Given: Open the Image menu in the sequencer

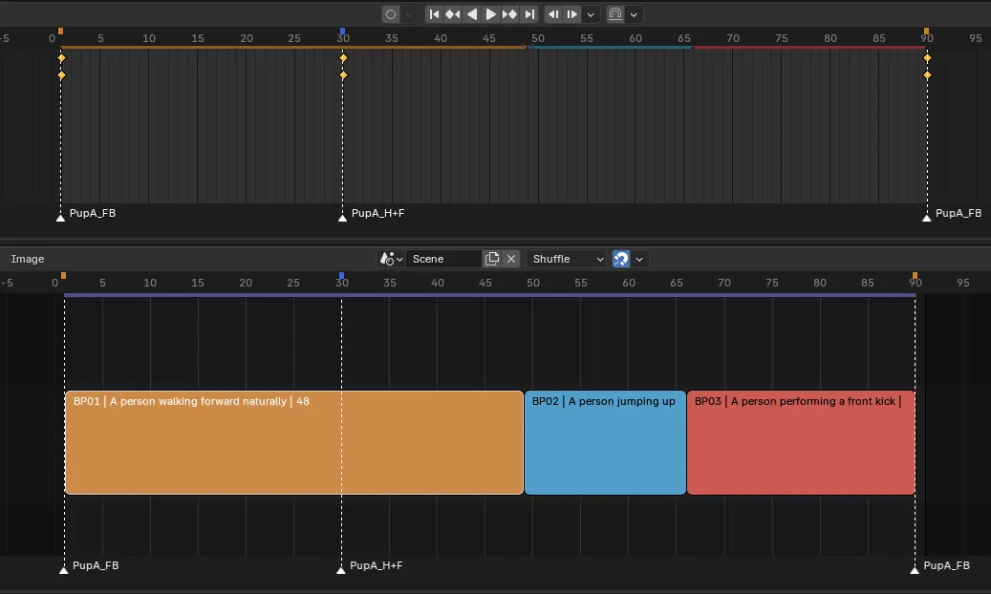Looking at the screenshot, I should click(x=27, y=259).
